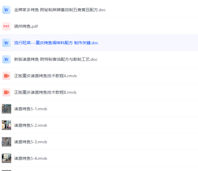Open the file name 金牌家乡烤鱼 附秘制麻辣酱自制五香黄豆配方.doc
This screenshot has width=198, height=171.
click(60, 10)
